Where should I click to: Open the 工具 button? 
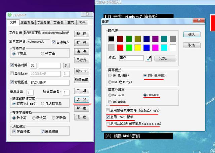point(82,91)
